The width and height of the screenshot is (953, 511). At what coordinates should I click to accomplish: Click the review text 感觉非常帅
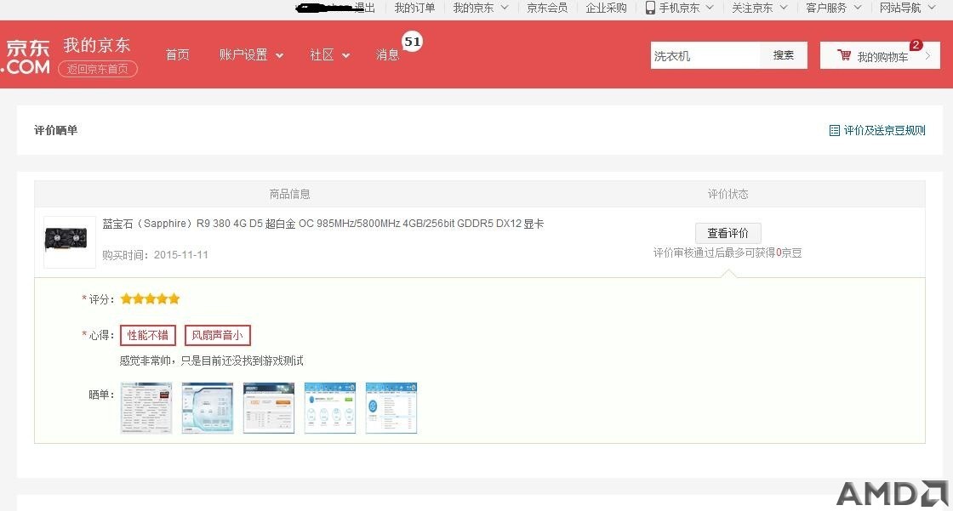(211, 361)
